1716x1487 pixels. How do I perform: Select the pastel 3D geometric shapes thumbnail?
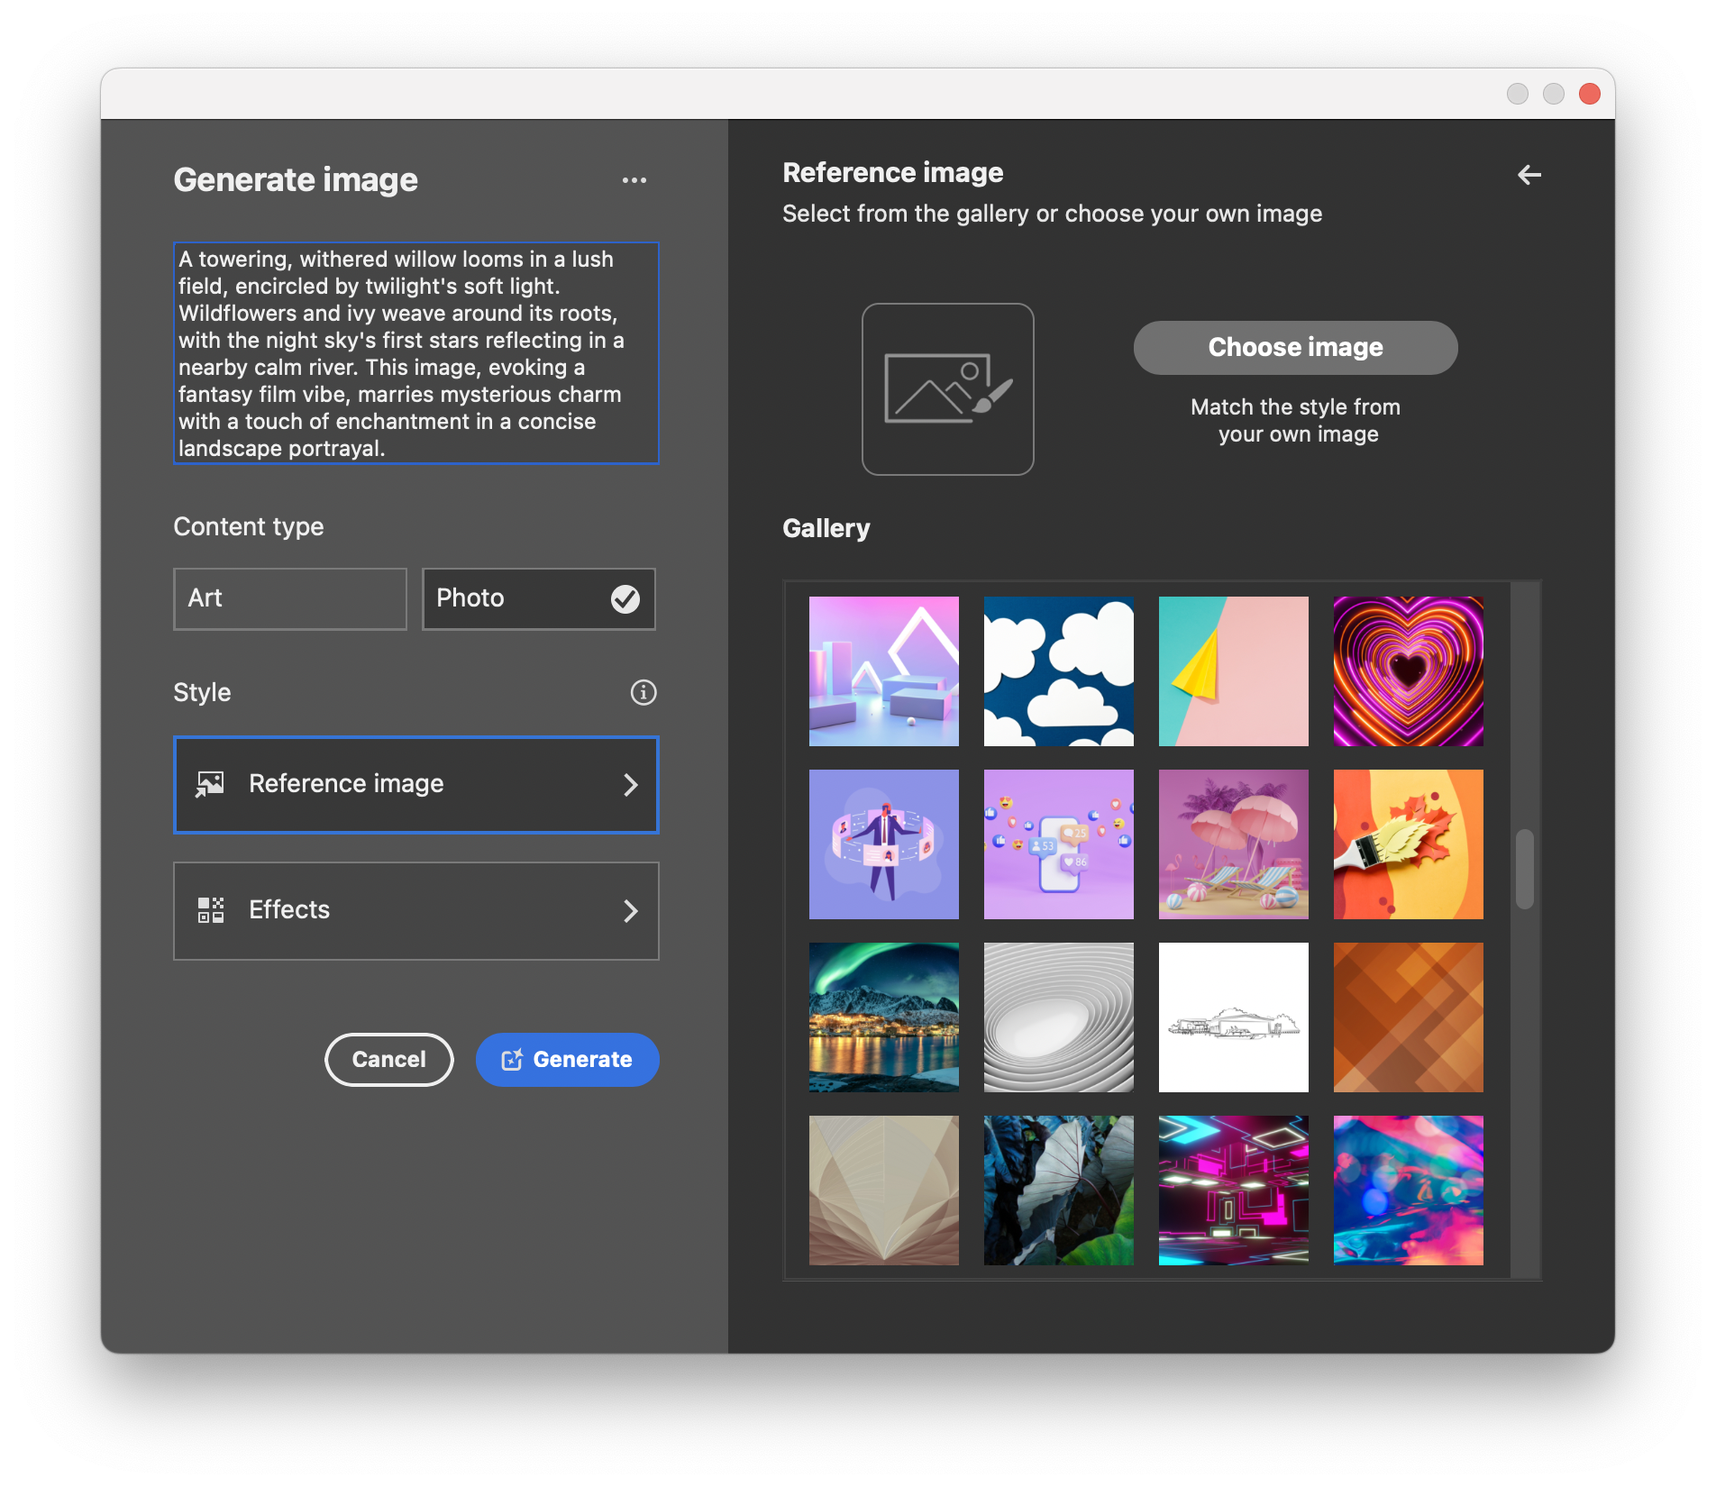884,671
